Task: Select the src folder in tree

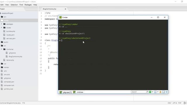Action: (5, 46)
